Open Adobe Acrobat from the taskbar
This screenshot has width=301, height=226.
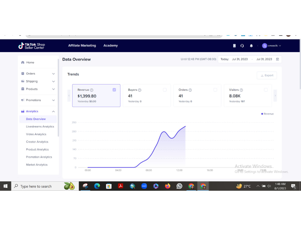pyautogui.click(x=121, y=186)
